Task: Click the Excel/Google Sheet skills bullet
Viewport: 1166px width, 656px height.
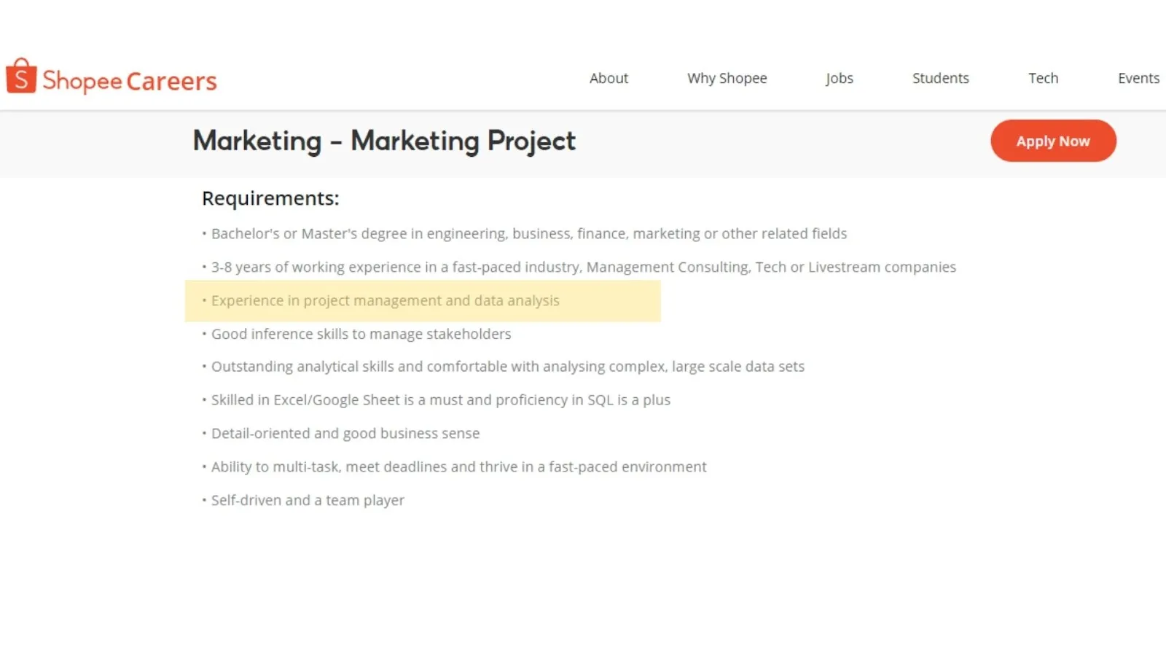Action: click(441, 399)
